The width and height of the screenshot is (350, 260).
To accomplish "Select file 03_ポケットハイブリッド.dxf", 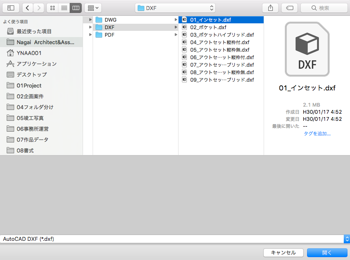I will coord(221,35).
